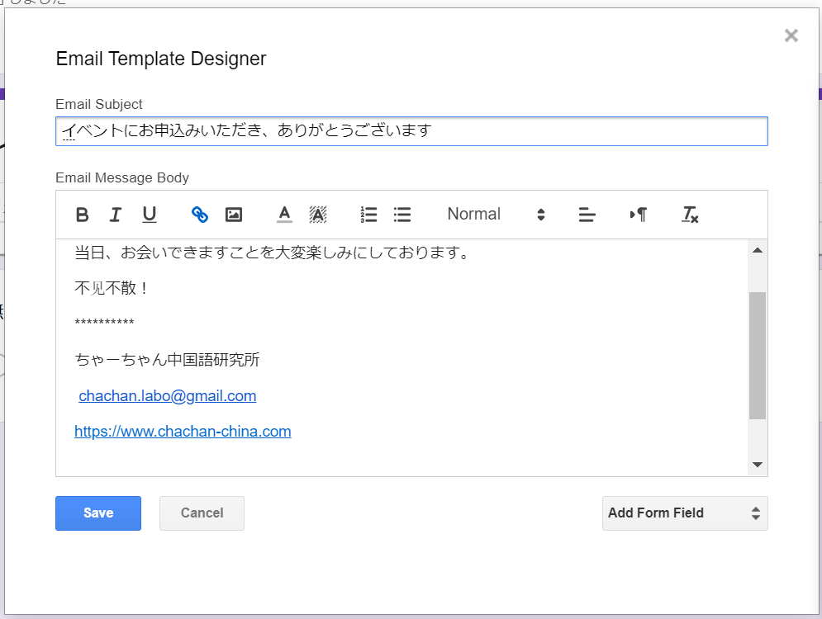The height and width of the screenshot is (619, 822).
Task: Apply bulleted list formatting
Action: click(402, 215)
